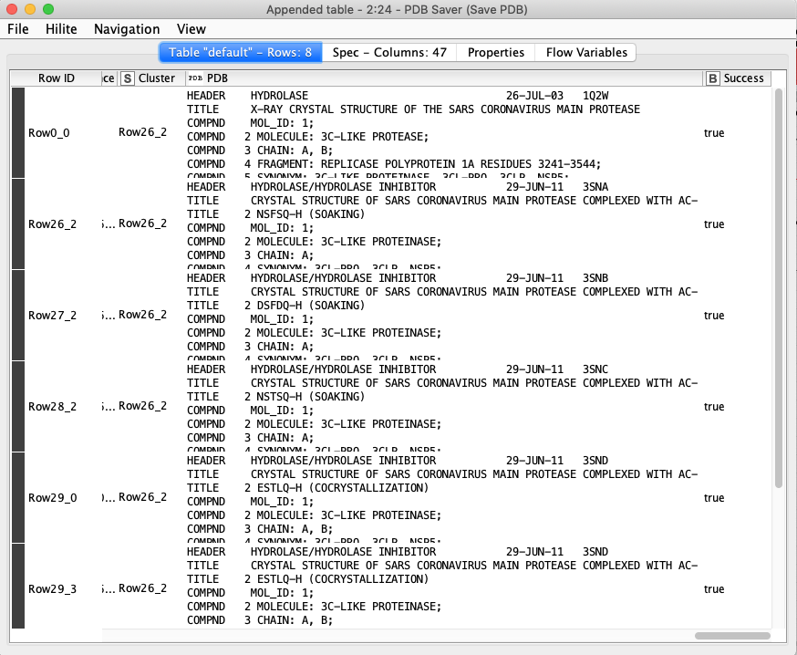The width and height of the screenshot is (797, 655).
Task: Click the yellow minimize window button
Action: click(x=30, y=9)
